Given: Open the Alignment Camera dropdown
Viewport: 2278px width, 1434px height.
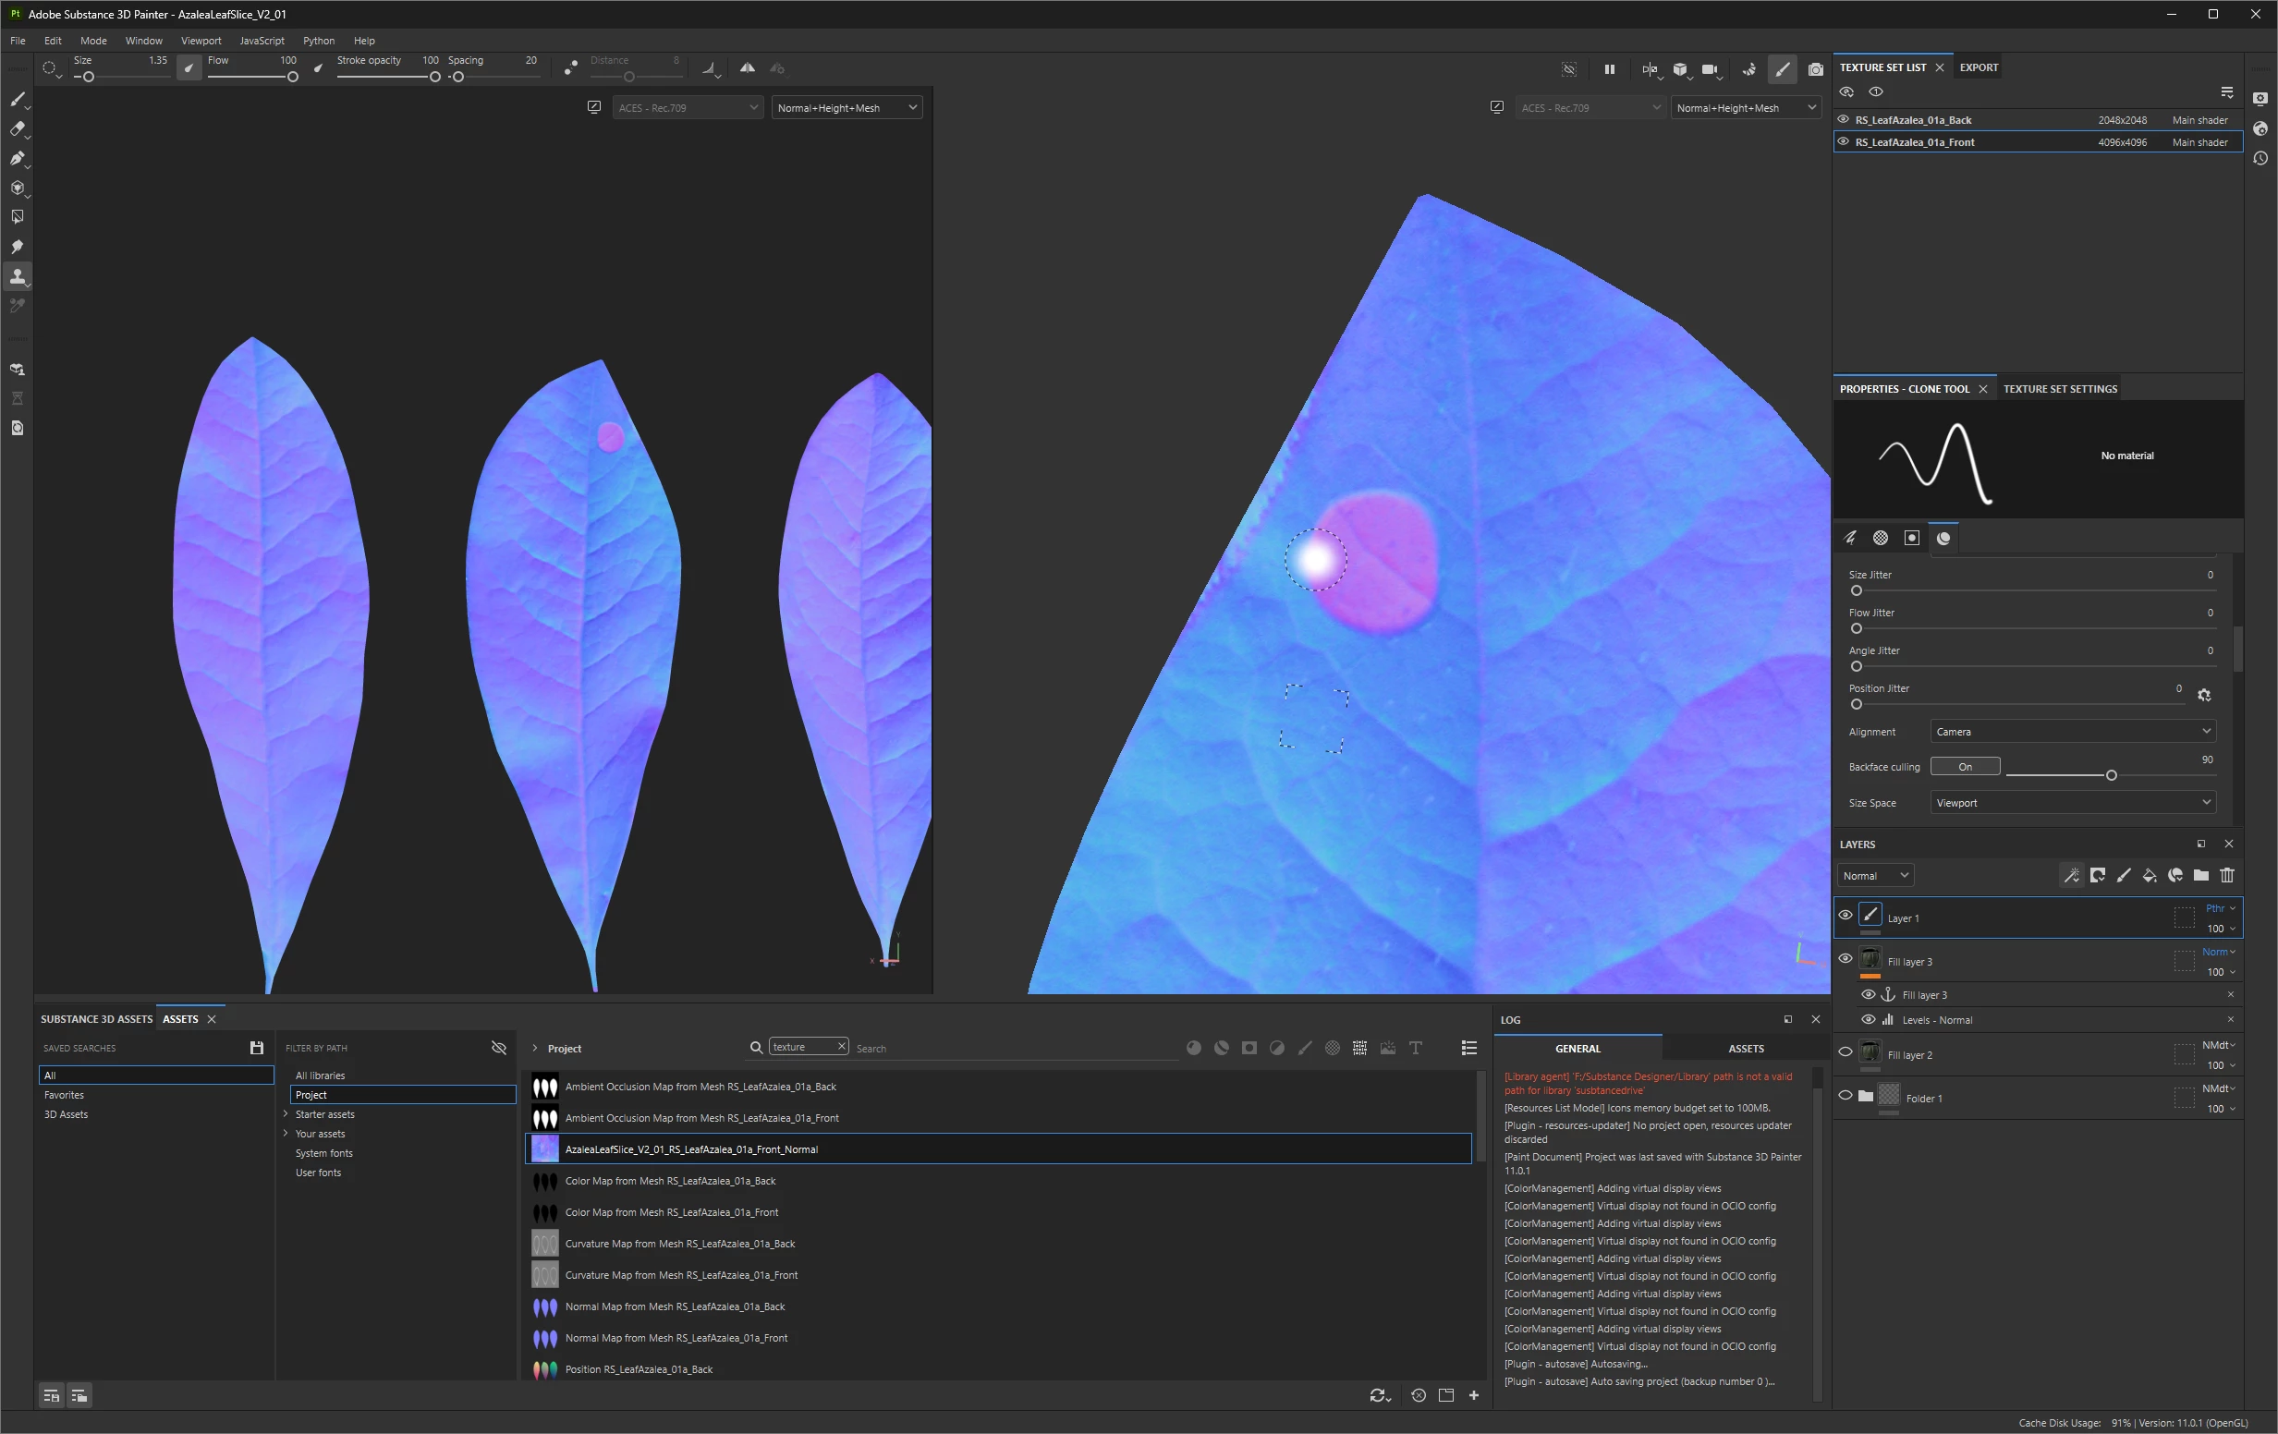Looking at the screenshot, I should coord(2072,731).
